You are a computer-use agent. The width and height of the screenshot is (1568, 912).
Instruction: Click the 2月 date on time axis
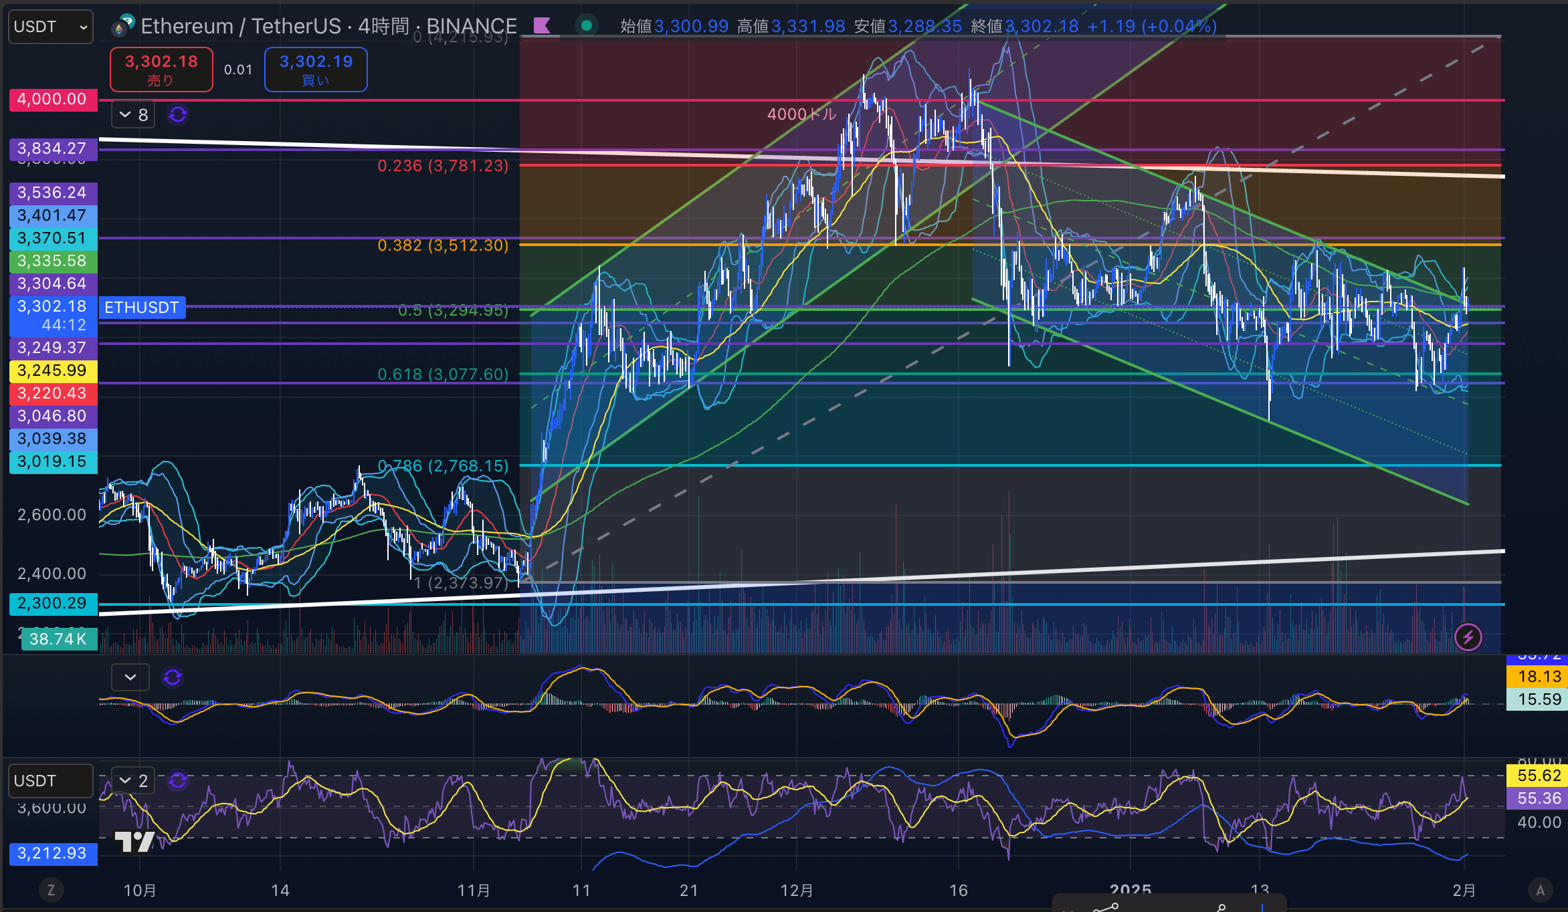1464,891
